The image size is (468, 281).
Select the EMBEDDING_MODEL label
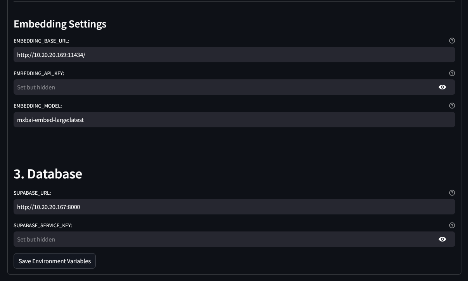(x=38, y=106)
